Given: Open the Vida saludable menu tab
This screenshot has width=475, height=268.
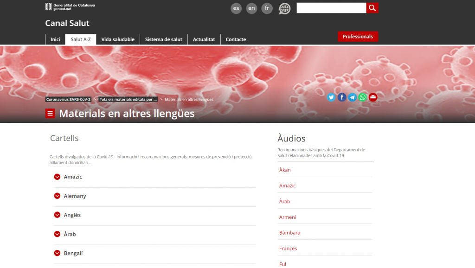Looking at the screenshot, I should 118,39.
